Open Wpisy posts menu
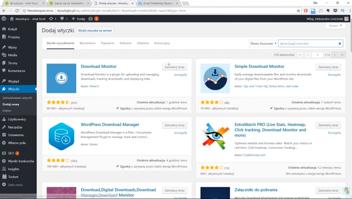Viewport: 352px width, 199px height. click(x=12, y=47)
